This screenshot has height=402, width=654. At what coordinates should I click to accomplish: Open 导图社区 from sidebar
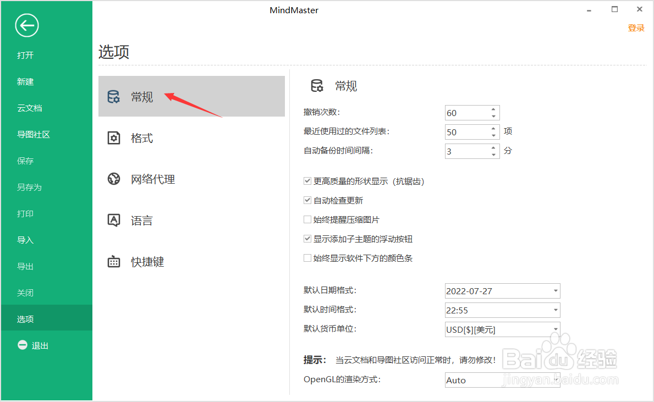click(x=34, y=134)
